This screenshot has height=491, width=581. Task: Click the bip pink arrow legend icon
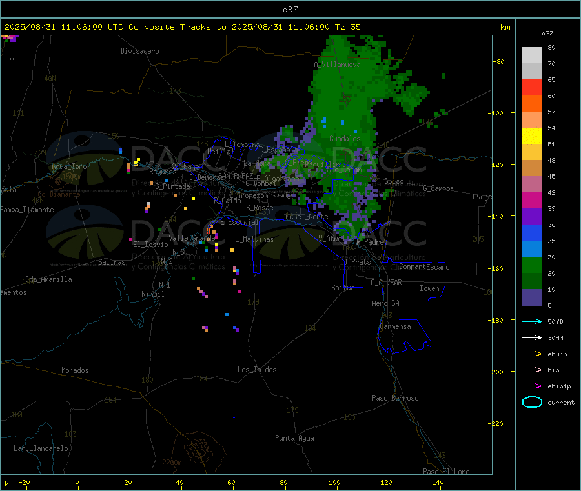pos(532,370)
